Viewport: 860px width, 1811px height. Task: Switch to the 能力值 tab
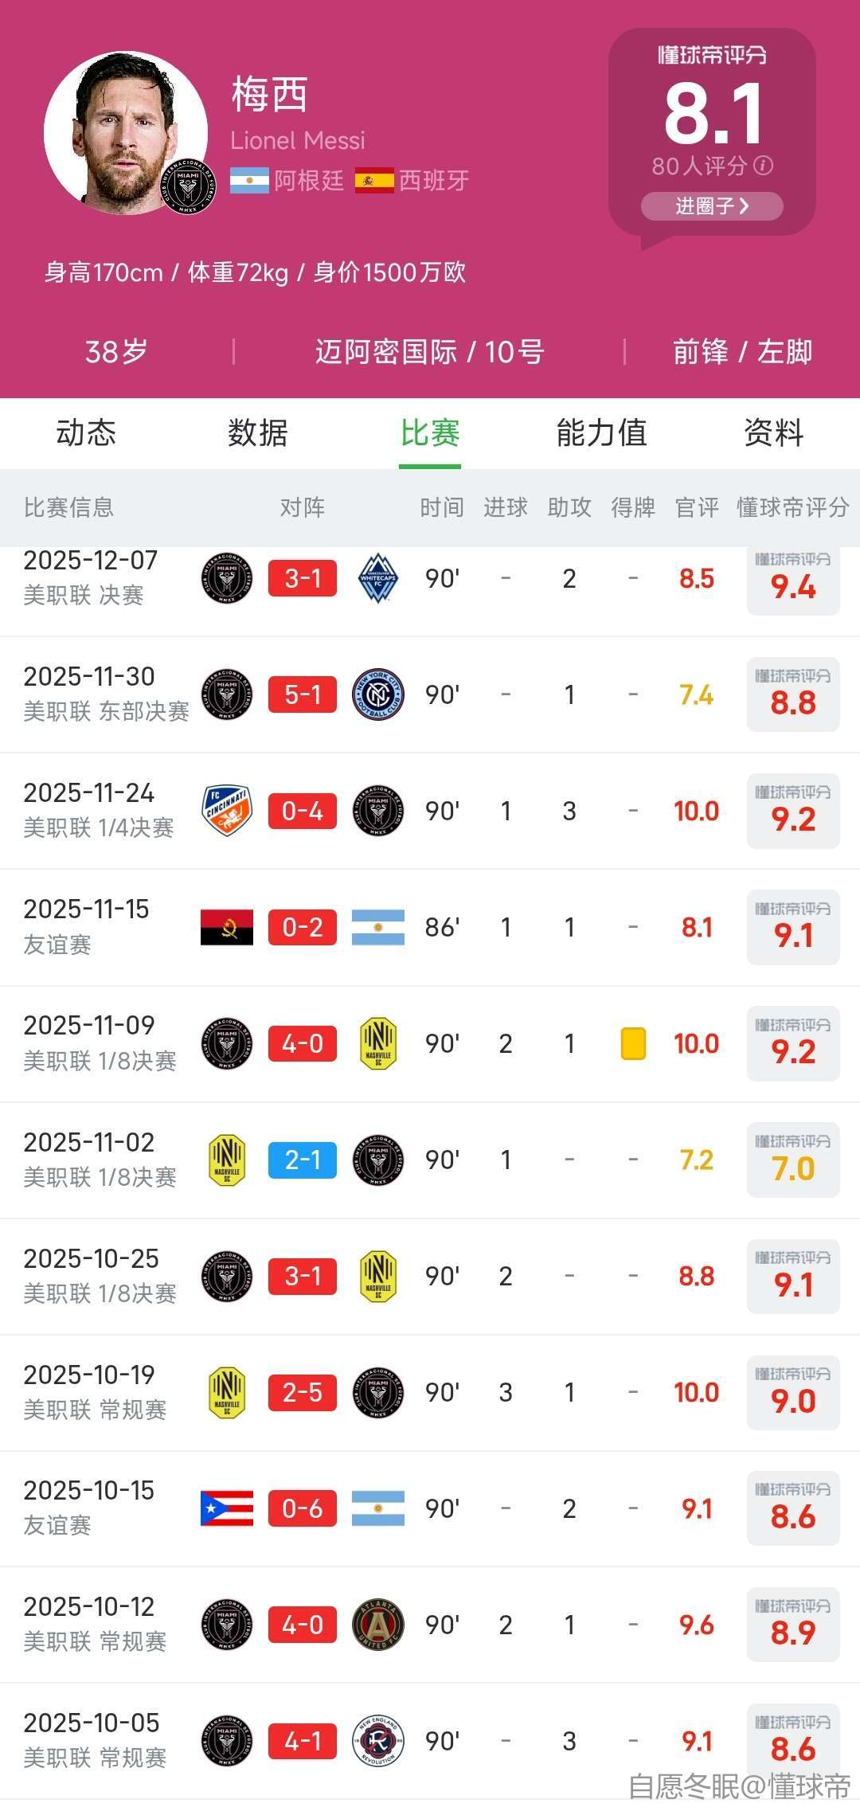point(601,433)
